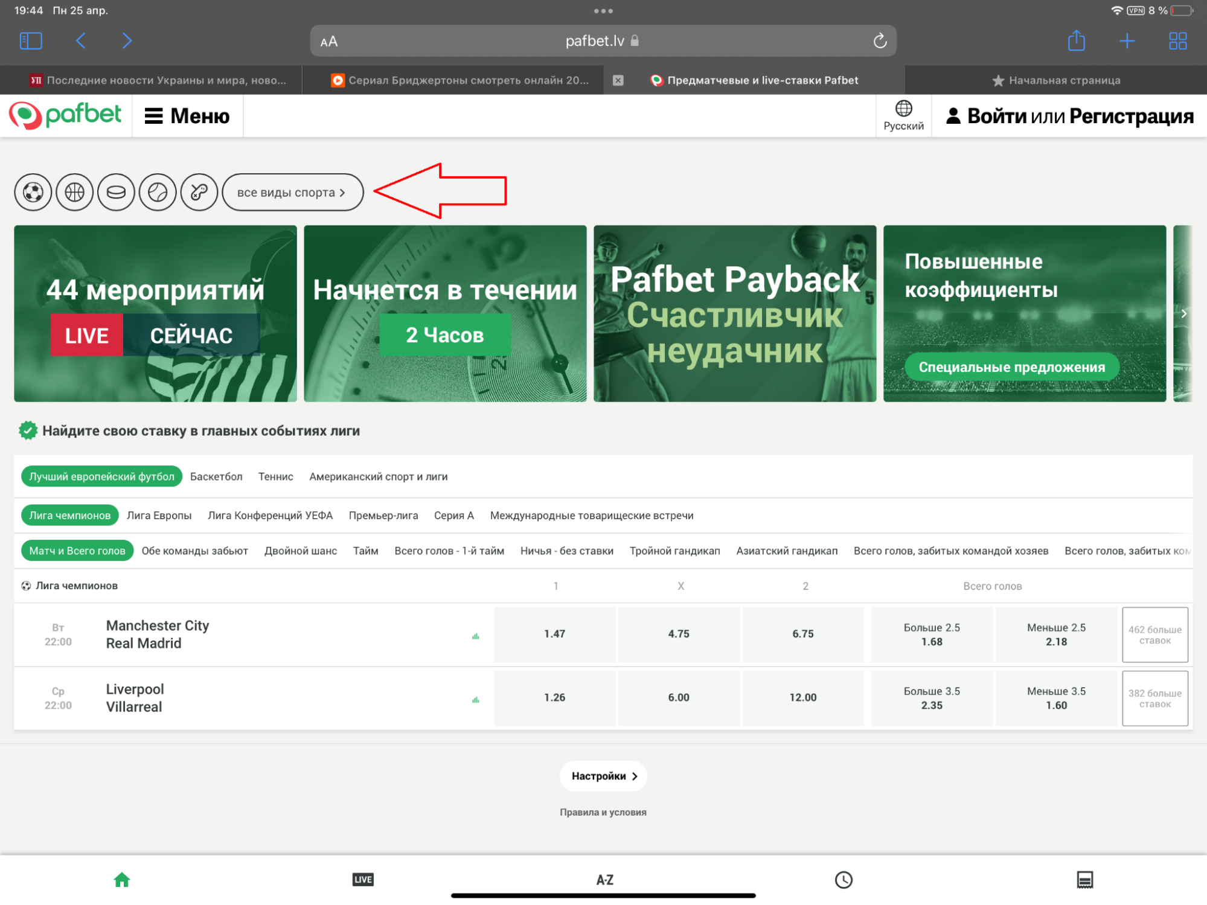Switch market to Азиатский гандикап
Viewport: 1207px width, 905px height.
click(x=787, y=551)
